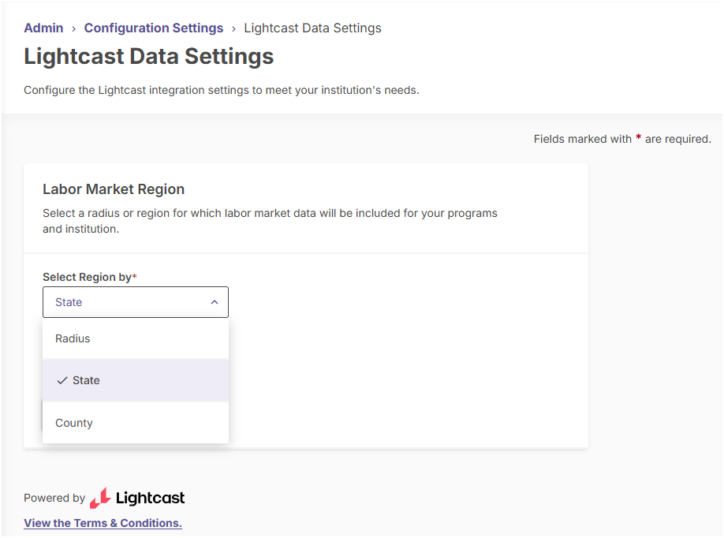Click the Select Region by label
This screenshot has height=538, width=724.
(x=90, y=277)
